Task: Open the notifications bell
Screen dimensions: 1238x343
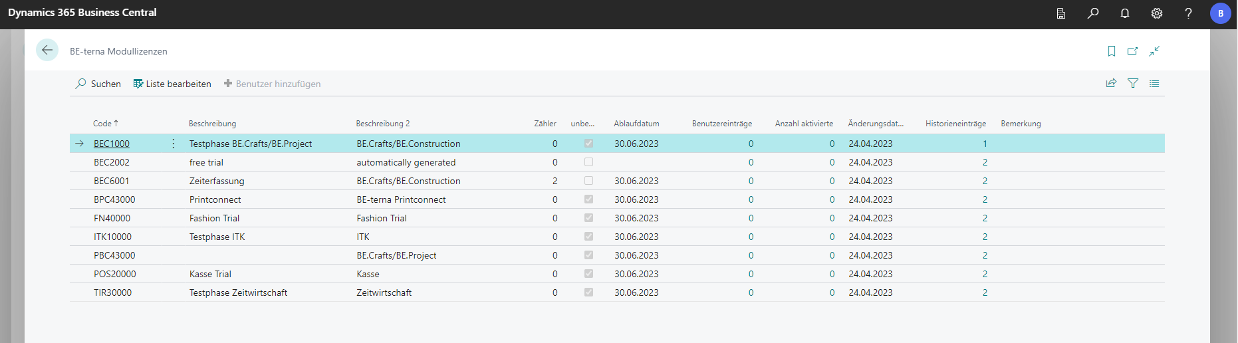Action: [x=1125, y=13]
